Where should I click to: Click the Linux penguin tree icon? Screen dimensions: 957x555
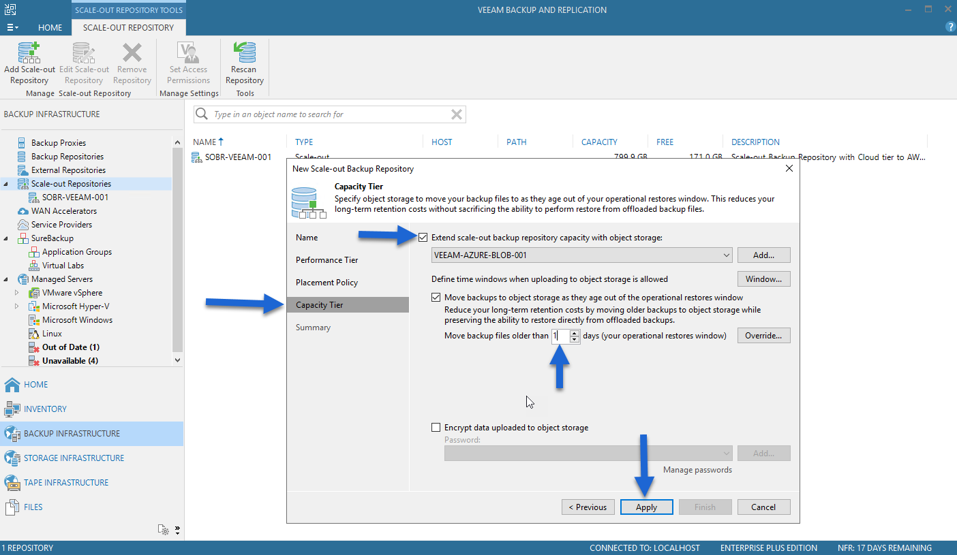pos(33,334)
